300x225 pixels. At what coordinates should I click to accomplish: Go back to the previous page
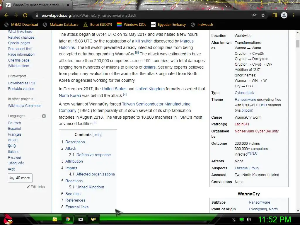(6, 15)
